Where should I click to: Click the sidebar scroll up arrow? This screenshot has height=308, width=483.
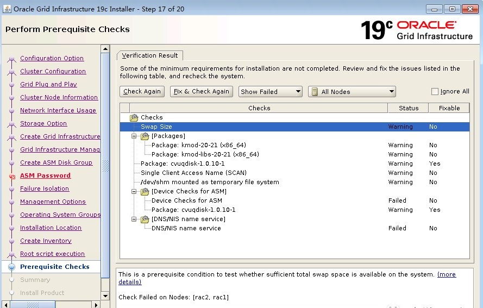(x=105, y=49)
